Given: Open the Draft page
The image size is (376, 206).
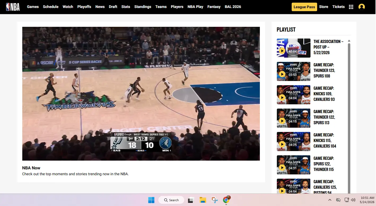Looking at the screenshot, I should pyautogui.click(x=113, y=7).
